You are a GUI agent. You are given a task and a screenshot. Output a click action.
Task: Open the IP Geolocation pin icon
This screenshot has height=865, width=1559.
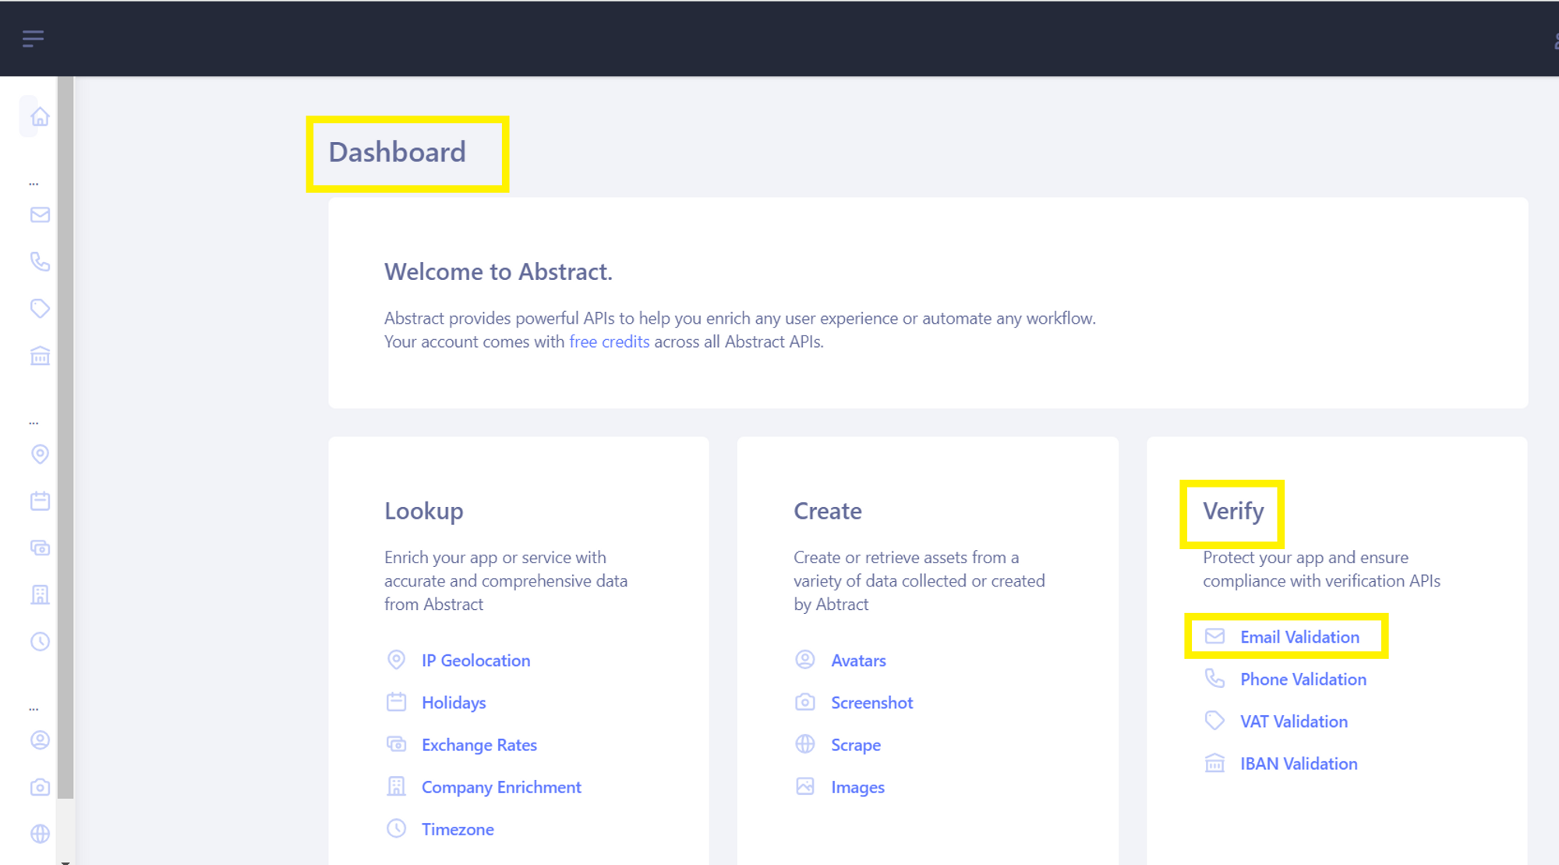pos(39,454)
